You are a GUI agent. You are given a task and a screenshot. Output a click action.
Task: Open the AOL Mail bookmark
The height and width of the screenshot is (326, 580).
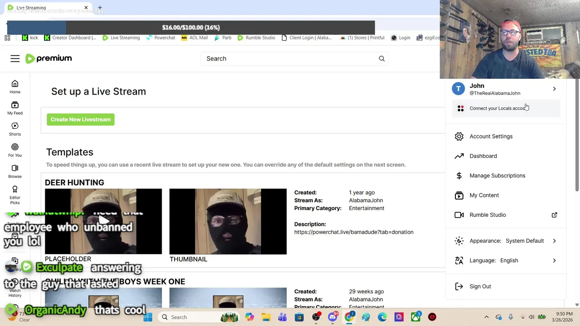[194, 38]
